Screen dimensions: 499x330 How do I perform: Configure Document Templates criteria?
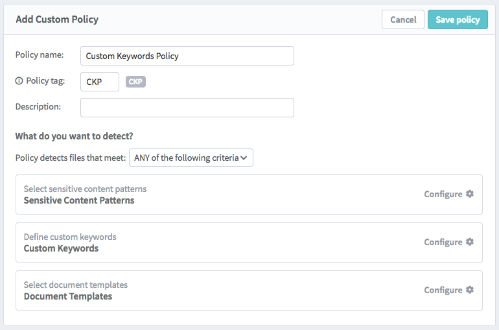click(x=443, y=290)
